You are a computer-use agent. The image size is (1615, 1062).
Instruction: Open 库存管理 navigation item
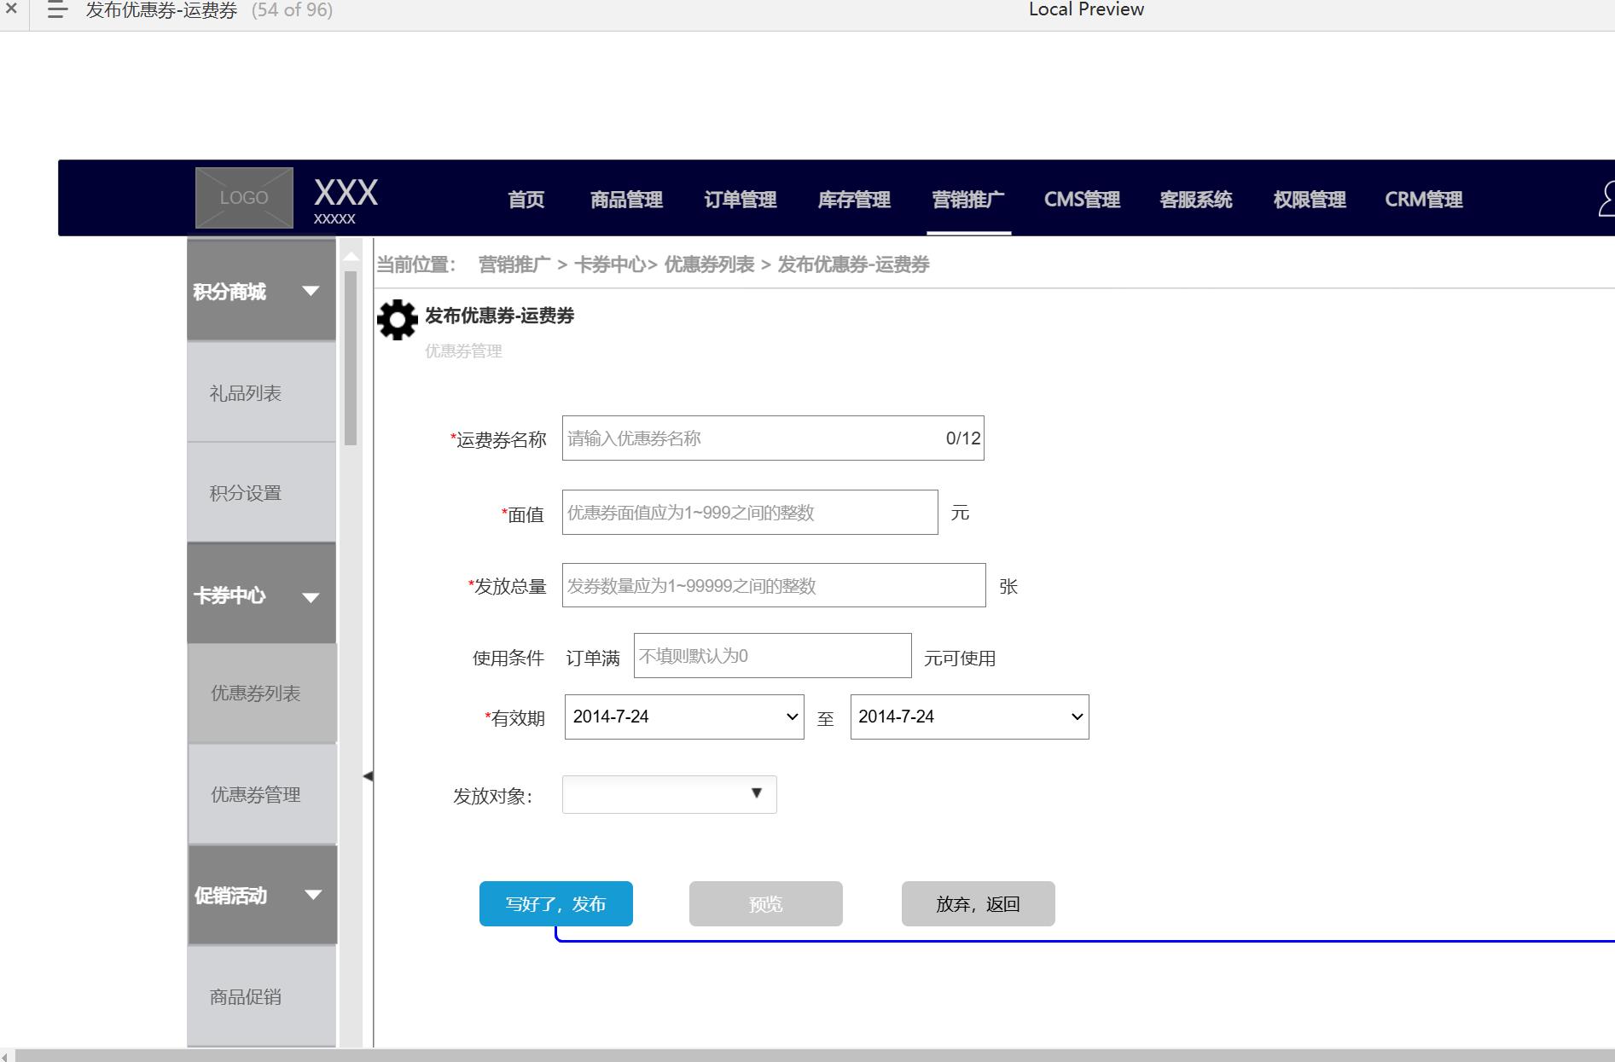pos(854,200)
